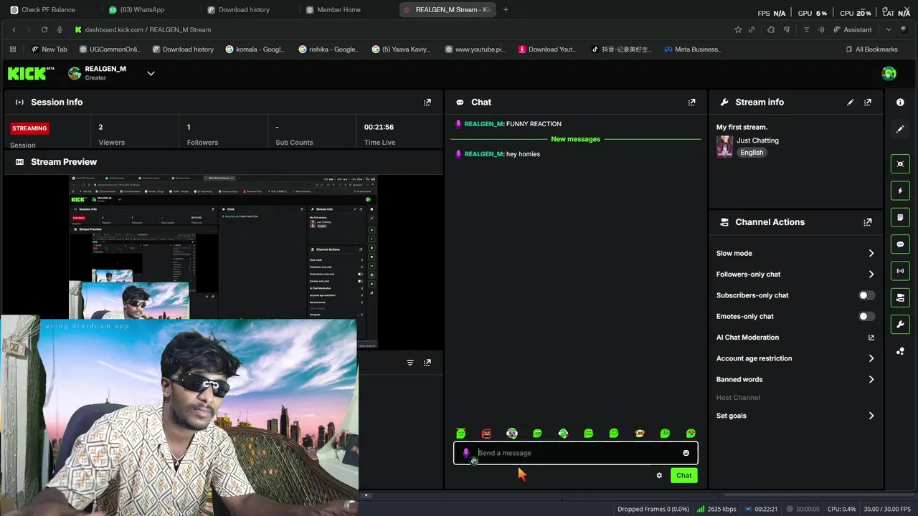Click the red STREAMING status badge
The width and height of the screenshot is (918, 516).
tap(29, 128)
